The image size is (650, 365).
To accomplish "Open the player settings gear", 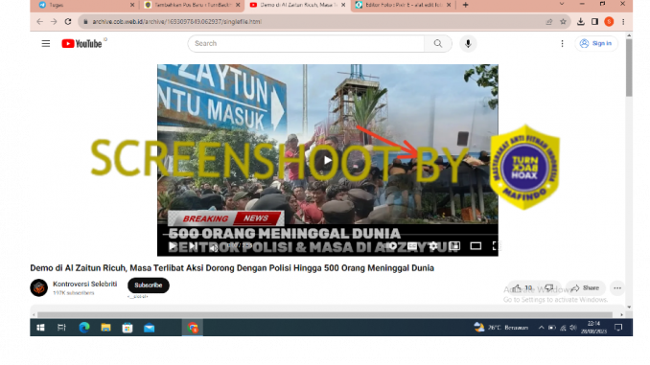I will coord(433,246).
